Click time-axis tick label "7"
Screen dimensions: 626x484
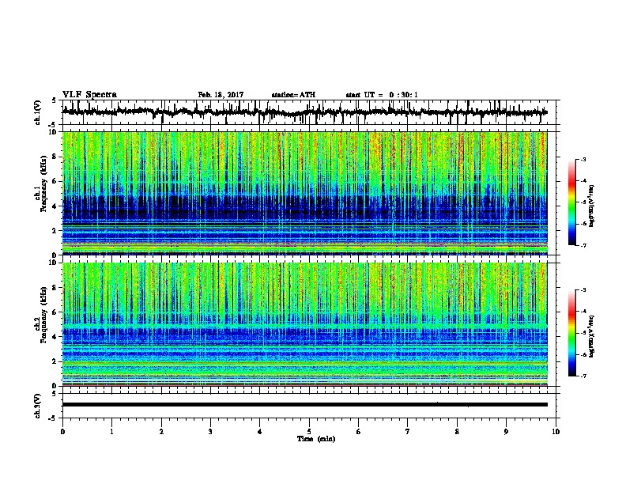[x=408, y=432]
